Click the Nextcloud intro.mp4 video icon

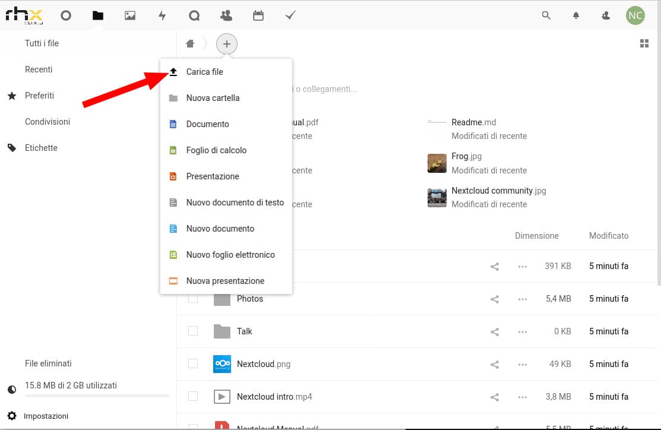click(x=222, y=397)
